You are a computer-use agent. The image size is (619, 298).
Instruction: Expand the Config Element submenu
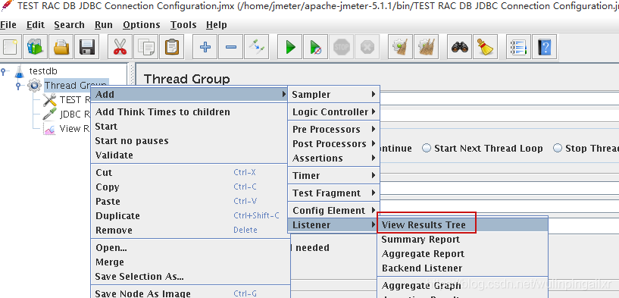pos(333,210)
